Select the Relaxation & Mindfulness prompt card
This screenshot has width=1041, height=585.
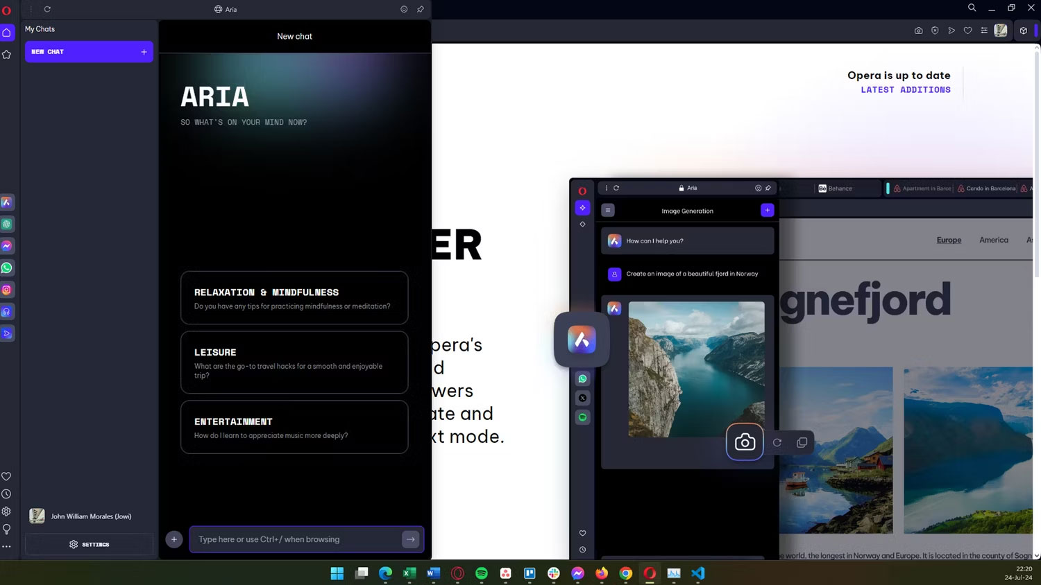(x=294, y=298)
